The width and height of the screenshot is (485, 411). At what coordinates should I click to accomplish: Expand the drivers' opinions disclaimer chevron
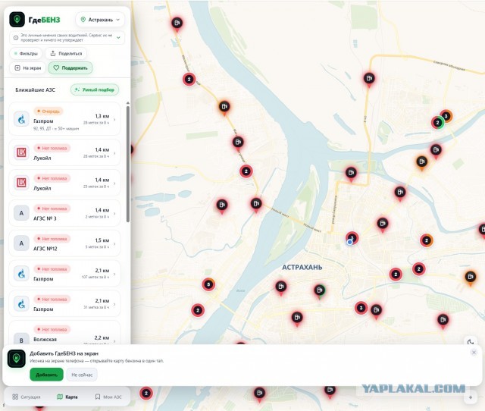(118, 37)
